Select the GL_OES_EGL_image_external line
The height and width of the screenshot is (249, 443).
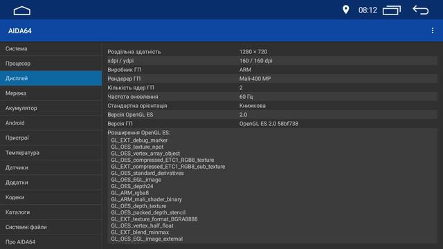tap(147, 239)
